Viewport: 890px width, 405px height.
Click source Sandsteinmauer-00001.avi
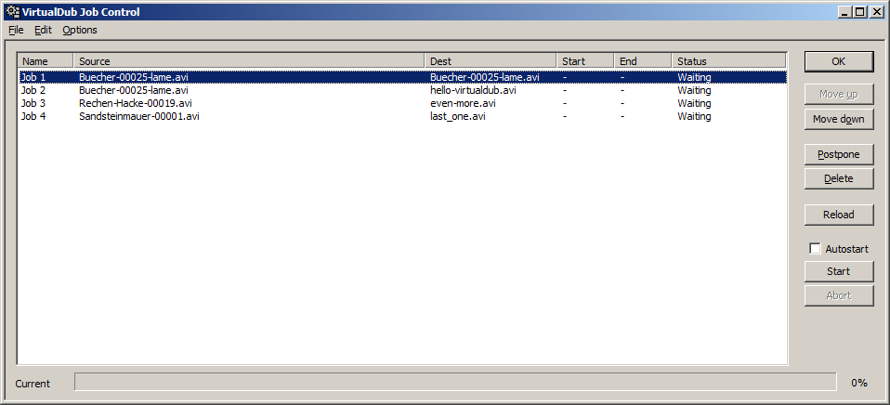pos(139,116)
